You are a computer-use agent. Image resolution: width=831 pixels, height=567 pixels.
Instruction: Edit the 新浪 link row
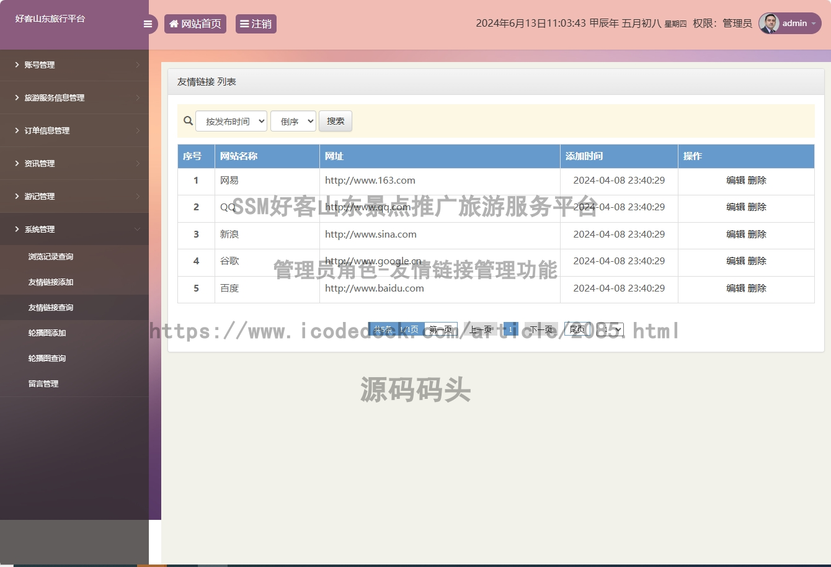pyautogui.click(x=735, y=234)
